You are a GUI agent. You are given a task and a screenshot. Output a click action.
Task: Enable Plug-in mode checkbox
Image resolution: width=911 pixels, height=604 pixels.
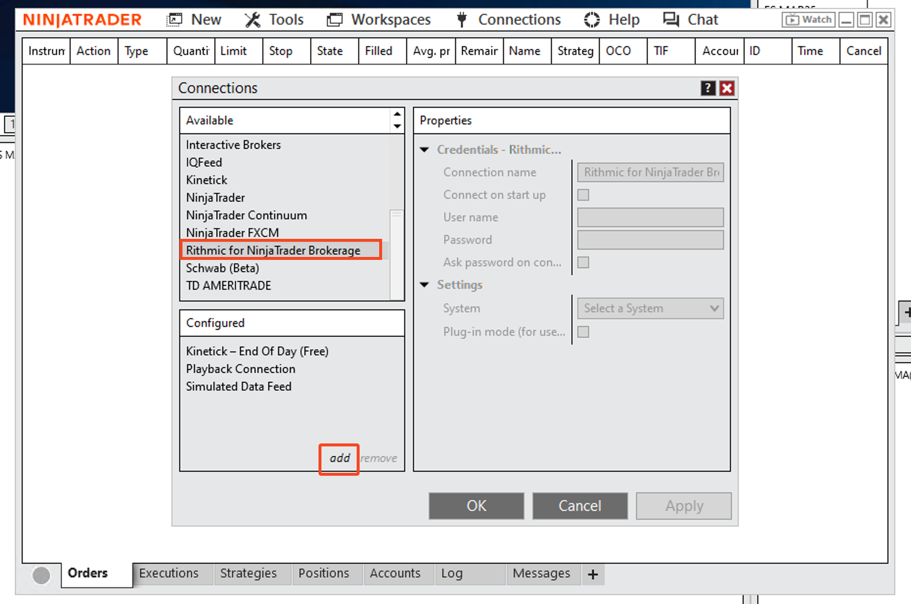tap(583, 332)
